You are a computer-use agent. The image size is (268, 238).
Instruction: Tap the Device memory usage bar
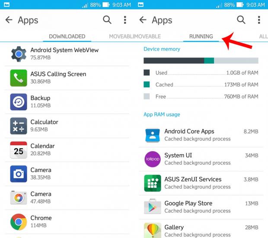pos(201,60)
